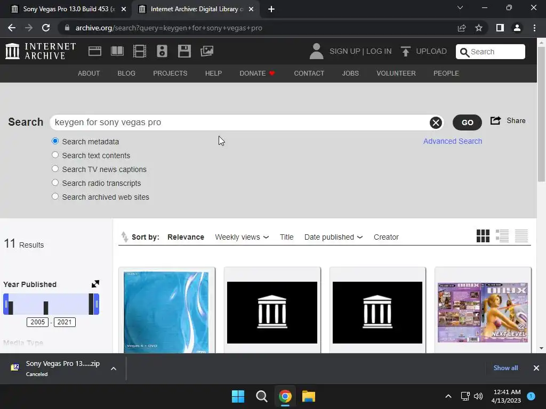Viewport: 546px width, 409px height.
Task: Grab the right year range slider handle
Action: click(x=97, y=304)
